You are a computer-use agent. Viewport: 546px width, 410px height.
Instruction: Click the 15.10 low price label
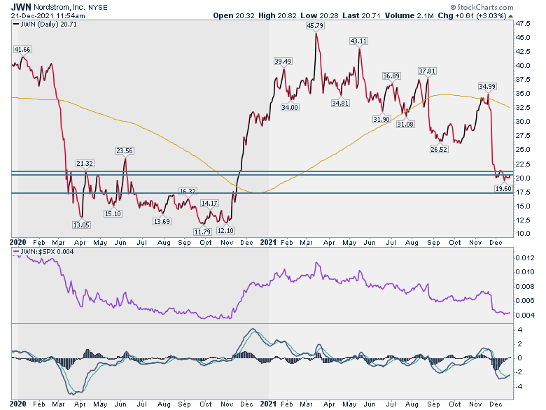[113, 213]
